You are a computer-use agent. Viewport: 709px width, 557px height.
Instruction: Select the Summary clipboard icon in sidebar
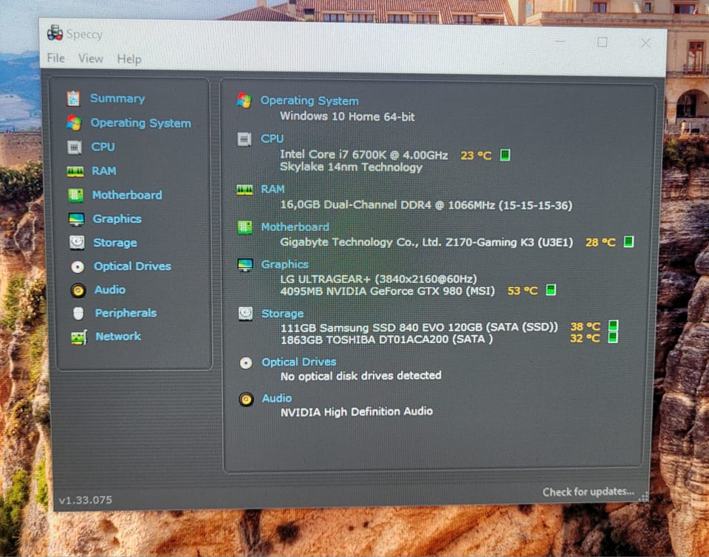[73, 98]
